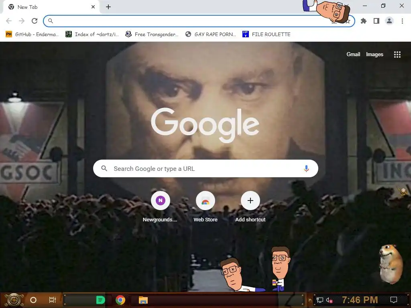Click the magnifier icon in Google search box
This screenshot has height=308, width=411.
104,168
